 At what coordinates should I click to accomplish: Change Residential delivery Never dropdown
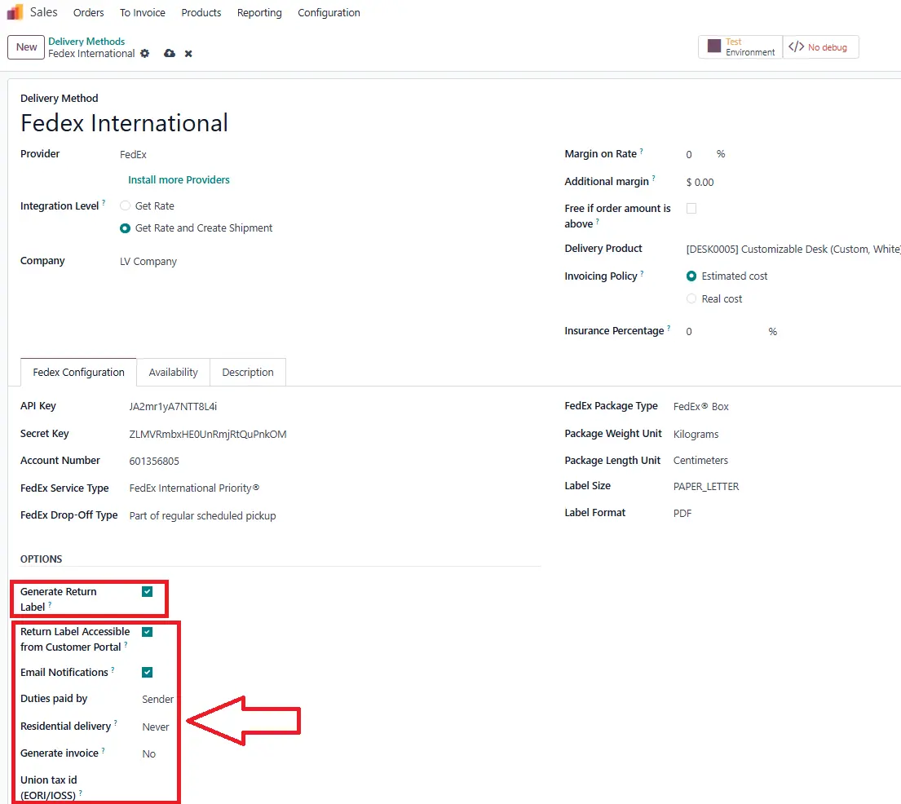(x=156, y=727)
